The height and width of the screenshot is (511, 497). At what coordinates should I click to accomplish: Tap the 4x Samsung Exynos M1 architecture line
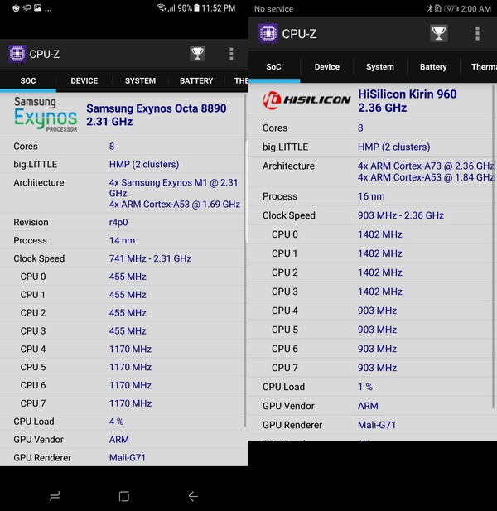174,188
